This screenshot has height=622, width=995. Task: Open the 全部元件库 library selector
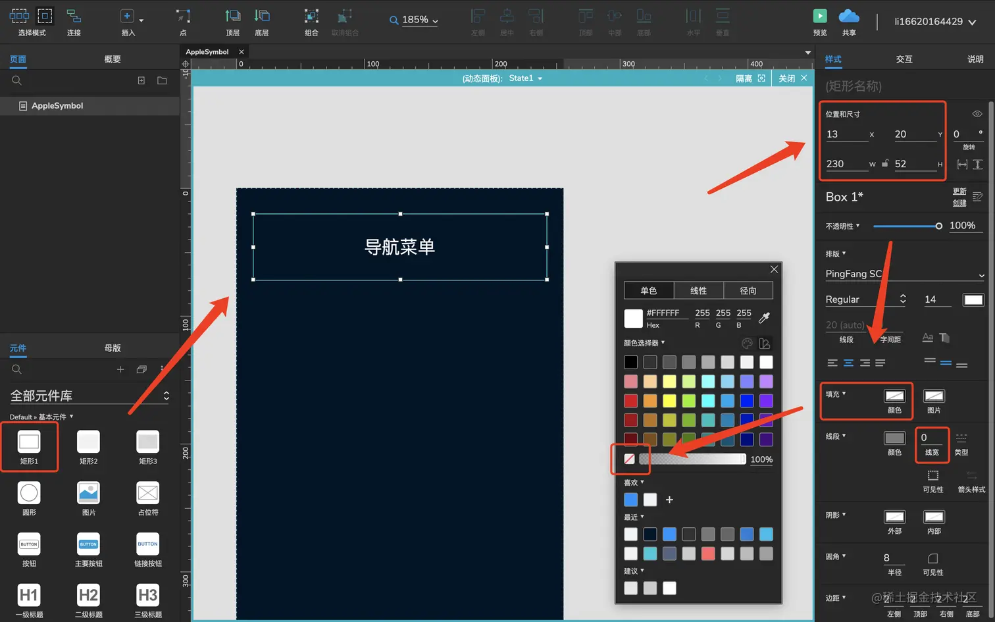pyautogui.click(x=89, y=396)
